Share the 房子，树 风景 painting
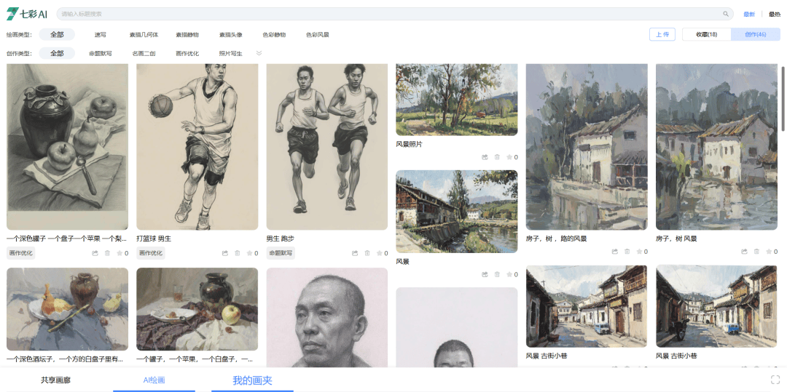 pos(744,252)
